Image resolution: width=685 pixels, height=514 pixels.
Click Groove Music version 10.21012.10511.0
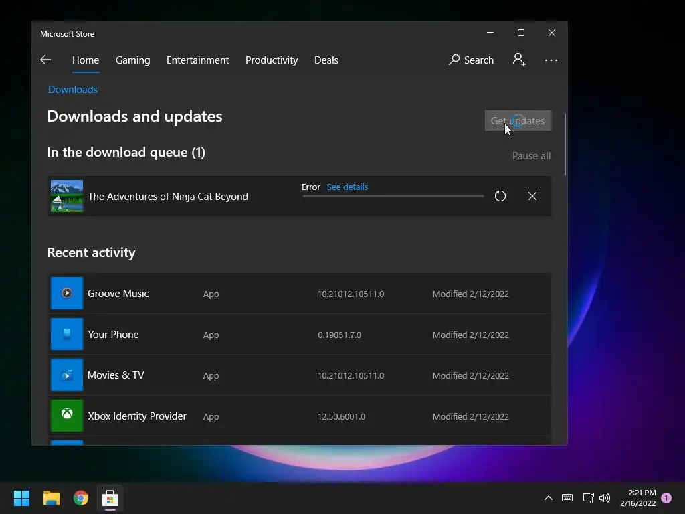pyautogui.click(x=351, y=294)
